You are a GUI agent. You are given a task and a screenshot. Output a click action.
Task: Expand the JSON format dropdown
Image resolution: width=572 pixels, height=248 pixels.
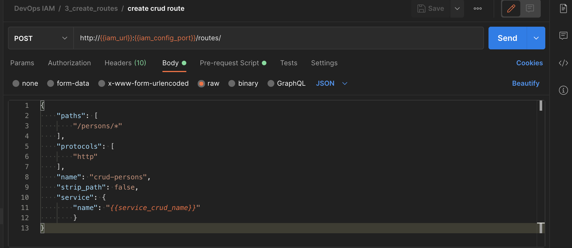pyautogui.click(x=332, y=83)
